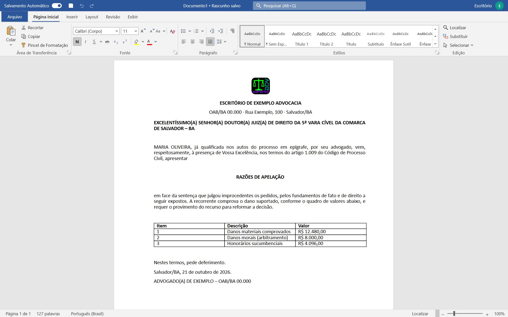Open the font name dropdown
This screenshot has width=508, height=317.
click(117, 31)
